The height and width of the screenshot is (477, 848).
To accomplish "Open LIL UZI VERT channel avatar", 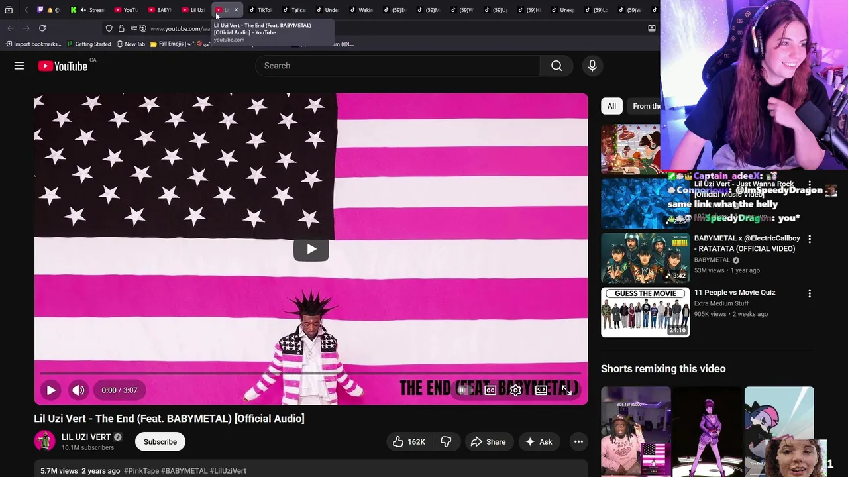I will 44,441.
